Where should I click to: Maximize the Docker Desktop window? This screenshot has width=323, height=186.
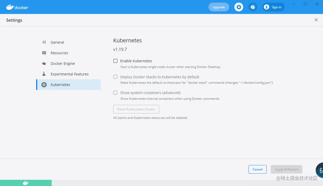[x=305, y=4]
